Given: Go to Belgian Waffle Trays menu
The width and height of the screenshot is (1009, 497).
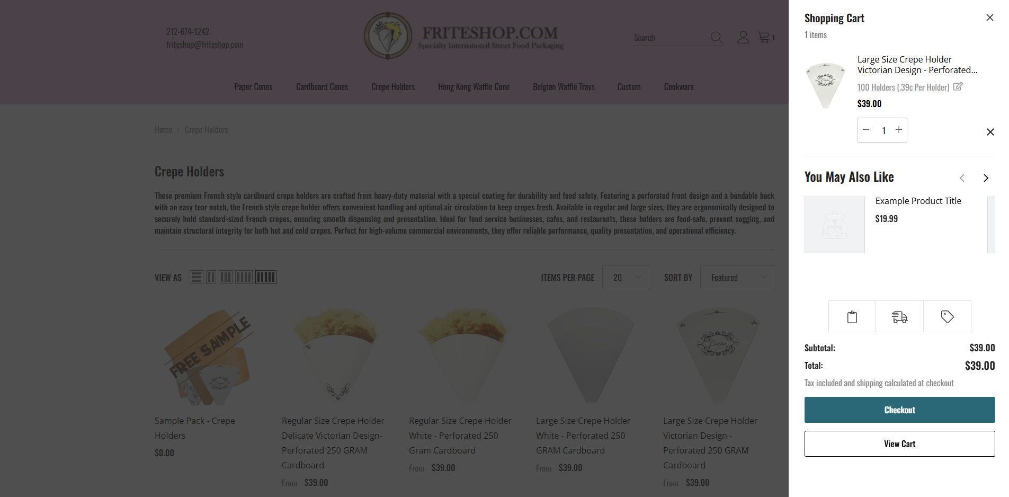Looking at the screenshot, I should [x=564, y=87].
